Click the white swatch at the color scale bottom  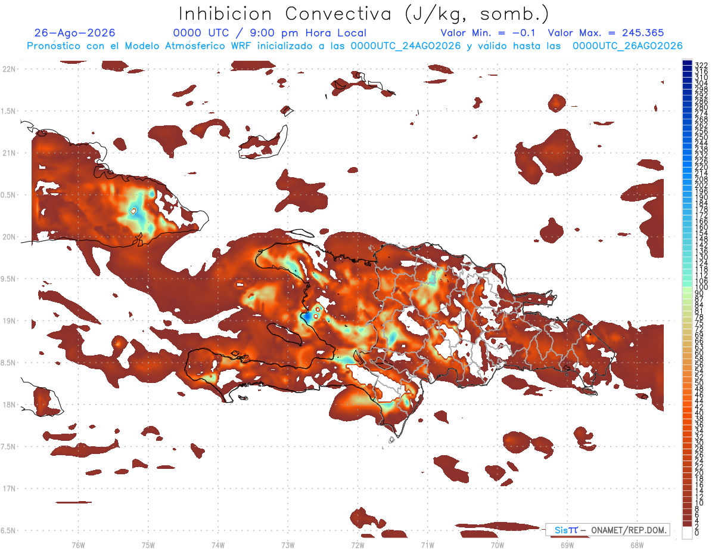click(687, 534)
